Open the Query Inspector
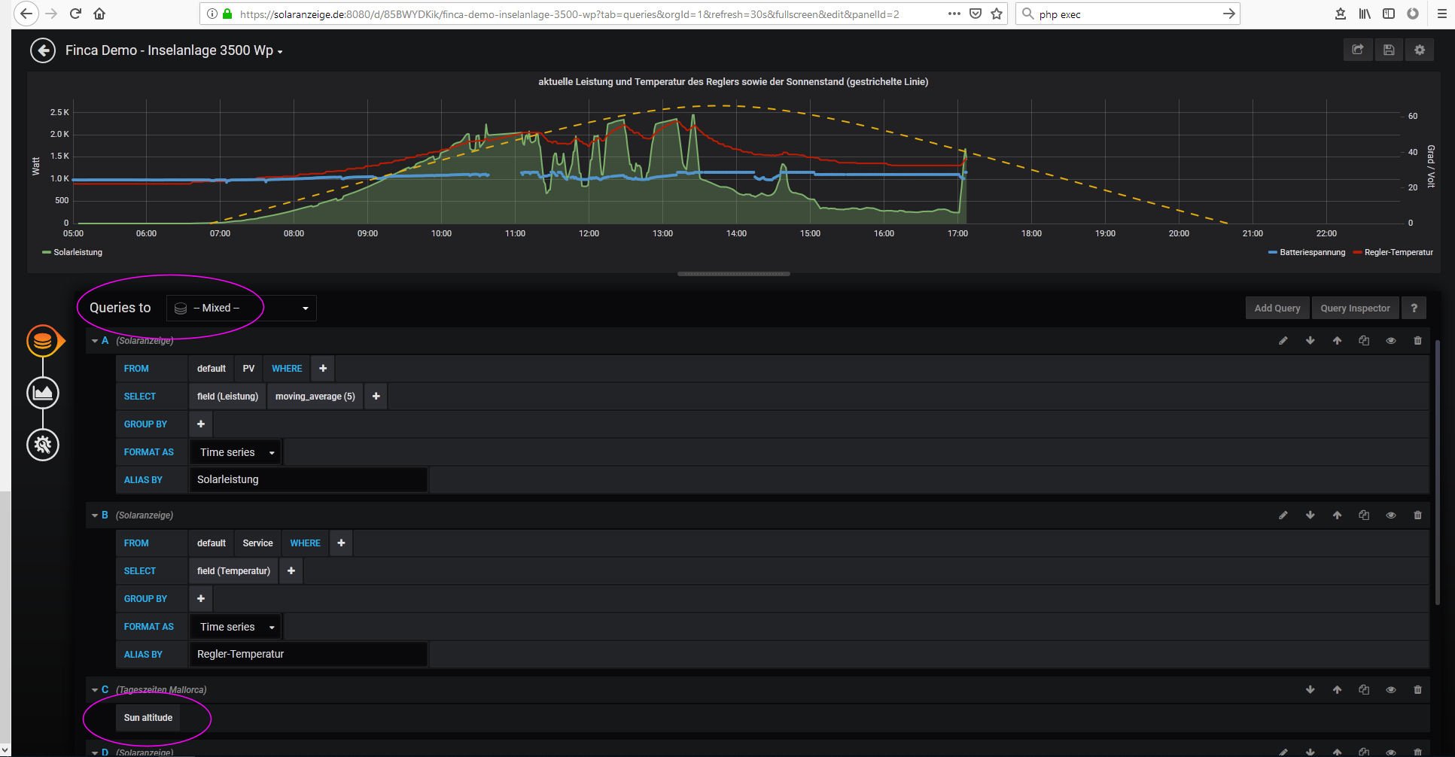 tap(1355, 308)
